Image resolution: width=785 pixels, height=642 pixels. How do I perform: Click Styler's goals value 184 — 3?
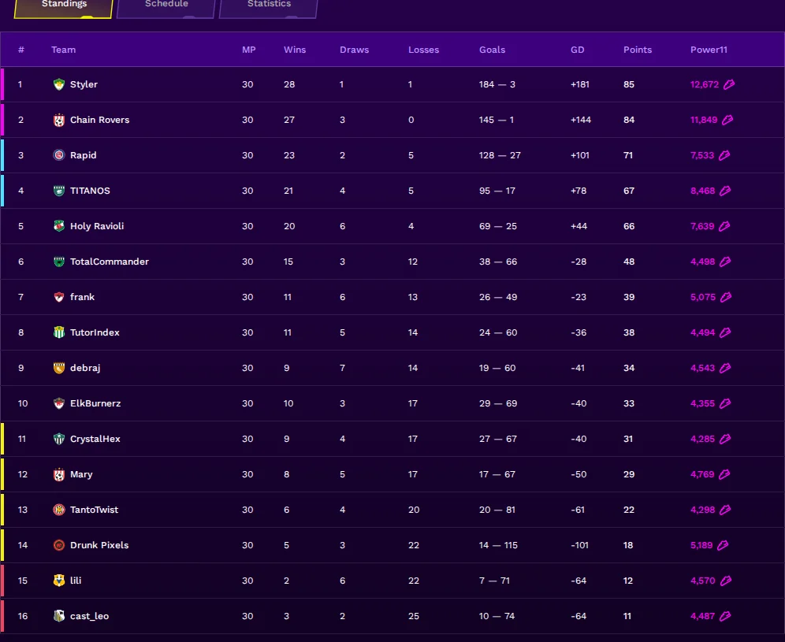[x=497, y=84]
